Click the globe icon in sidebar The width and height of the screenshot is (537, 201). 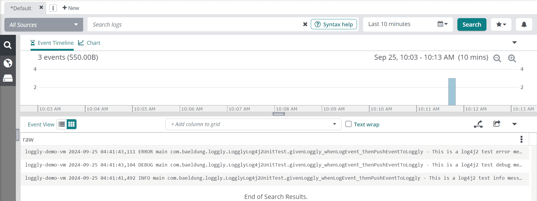coord(8,63)
